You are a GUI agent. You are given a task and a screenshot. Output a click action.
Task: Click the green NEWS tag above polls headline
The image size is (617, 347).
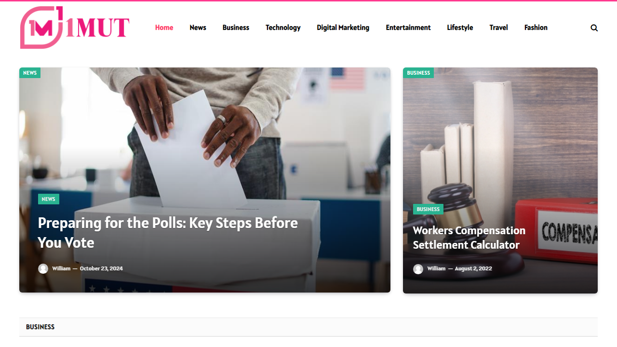point(48,199)
